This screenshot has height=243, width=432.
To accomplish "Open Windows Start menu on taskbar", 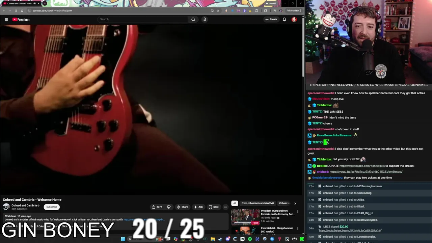I will click(x=123, y=239).
